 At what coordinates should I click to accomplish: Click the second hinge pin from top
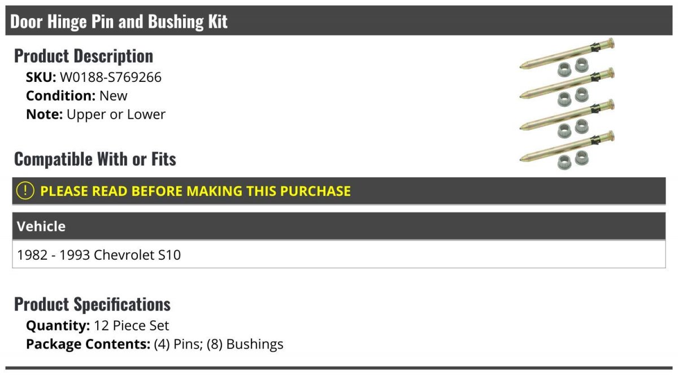click(x=567, y=84)
